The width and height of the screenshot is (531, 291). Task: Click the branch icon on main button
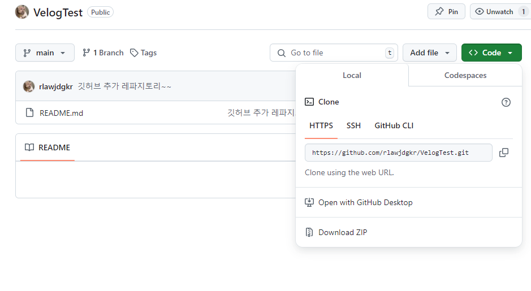[27, 53]
